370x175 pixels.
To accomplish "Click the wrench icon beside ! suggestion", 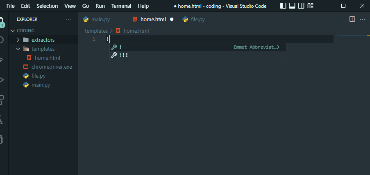I will pos(114,47).
